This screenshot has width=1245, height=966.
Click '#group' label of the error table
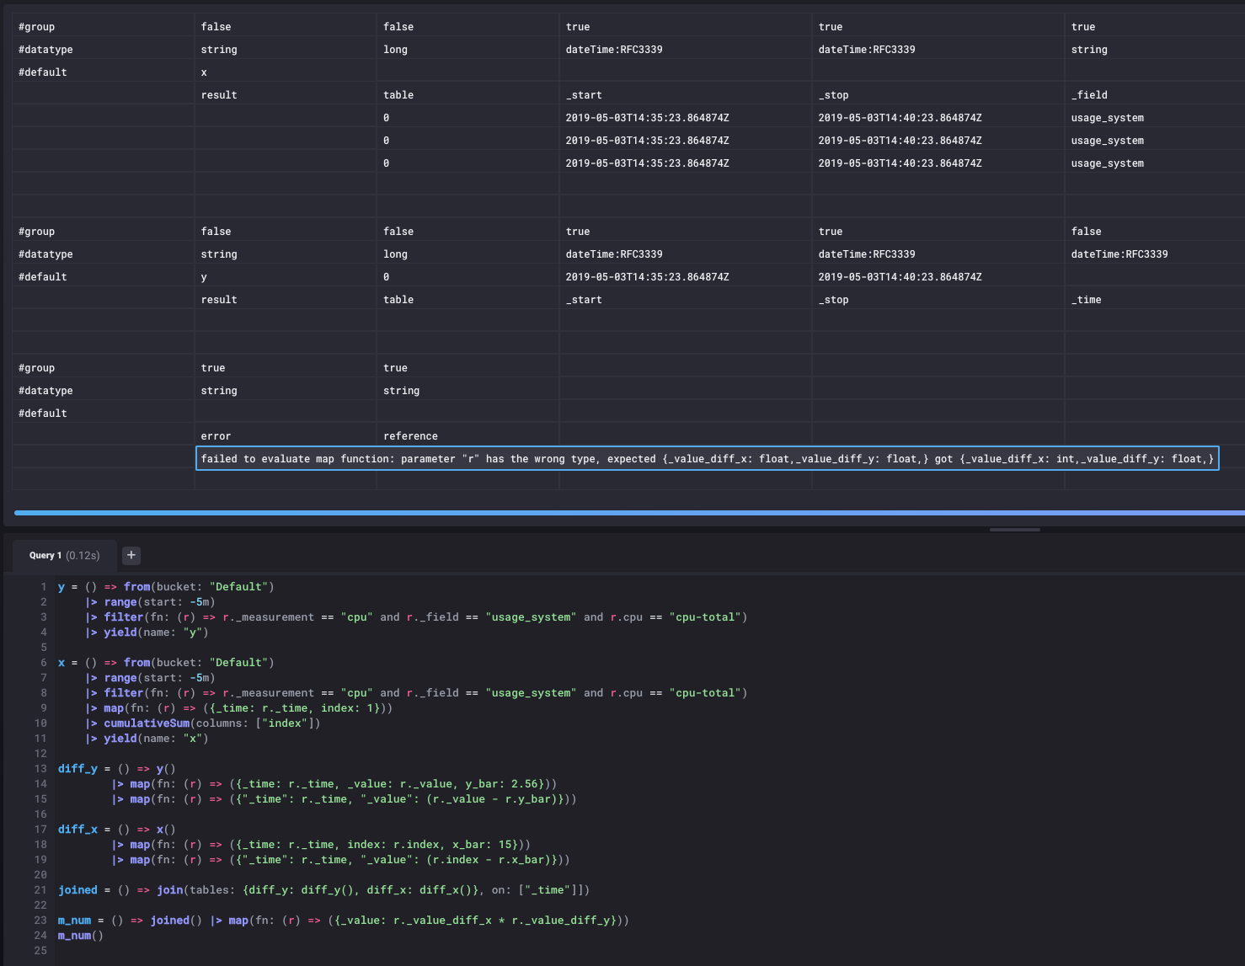coord(36,368)
